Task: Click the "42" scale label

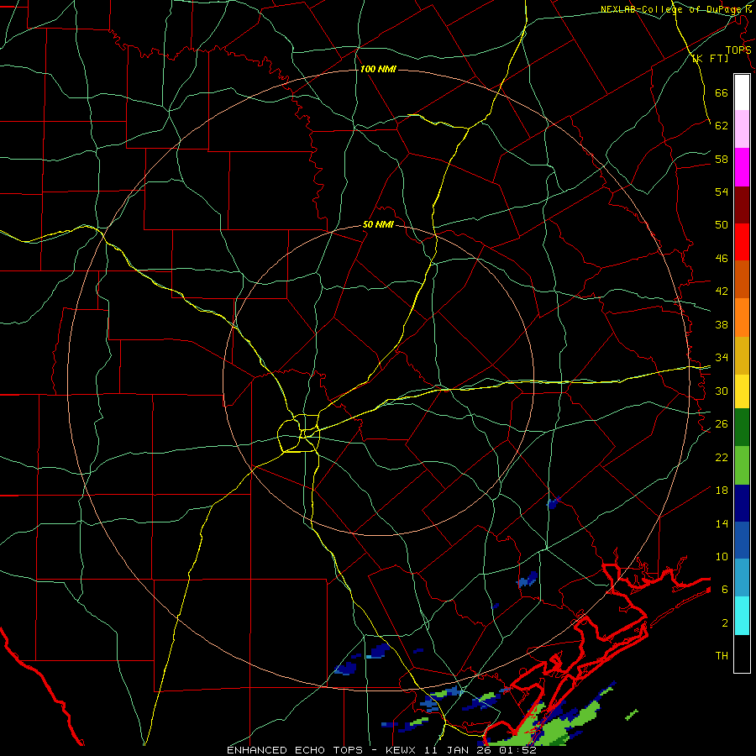Action: click(x=722, y=291)
